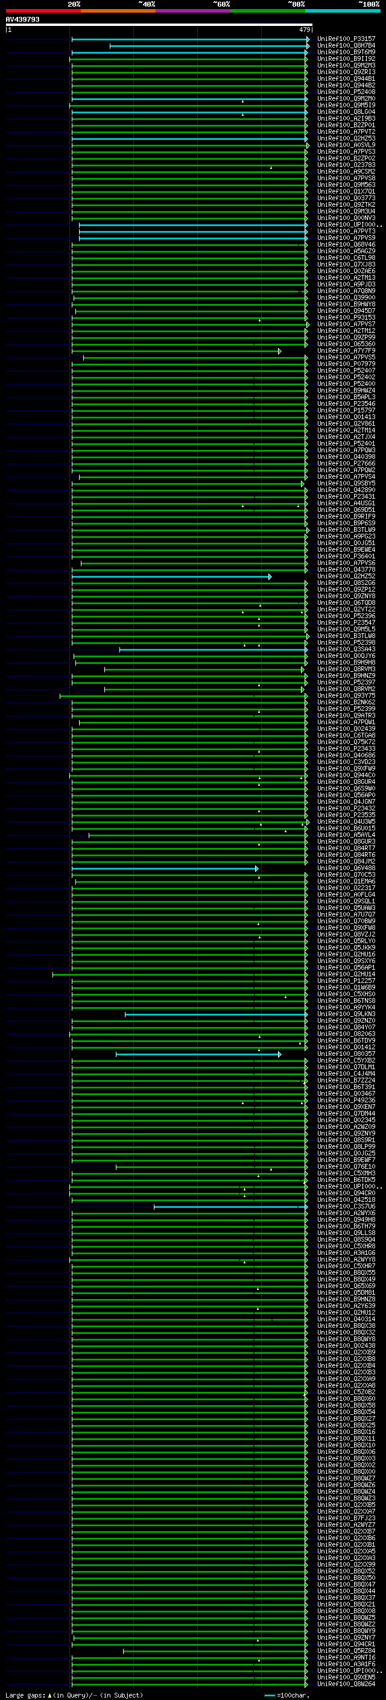The height and width of the screenshot is (1700, 386).
Task: Select hit label UniRef100_Q2HZ52
Action: click(x=346, y=576)
